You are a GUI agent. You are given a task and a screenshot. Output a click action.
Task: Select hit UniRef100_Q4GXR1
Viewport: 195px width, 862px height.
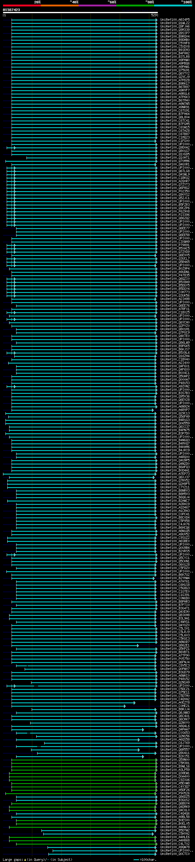pos(175,164)
